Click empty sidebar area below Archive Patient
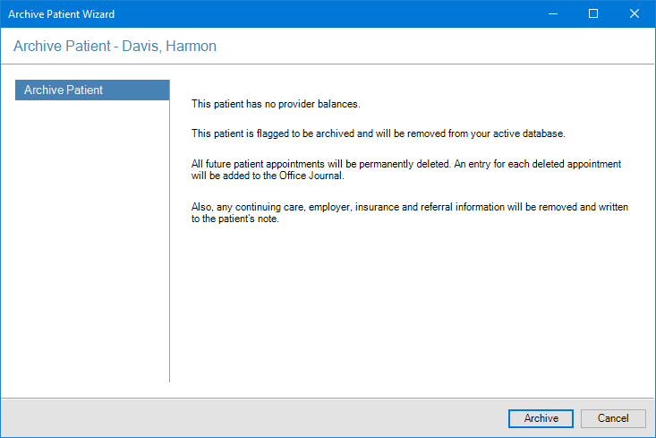Screen dimensions: 656x438 pos(92,242)
